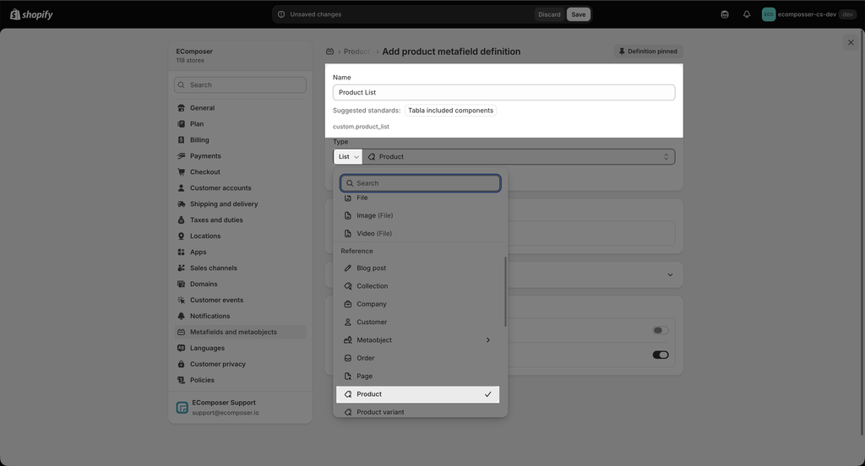
Task: Click the page scrollbar on right edge
Action: coord(862,231)
